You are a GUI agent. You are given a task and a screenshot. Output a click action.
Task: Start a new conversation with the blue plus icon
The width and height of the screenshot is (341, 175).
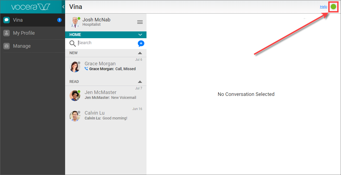point(141,43)
